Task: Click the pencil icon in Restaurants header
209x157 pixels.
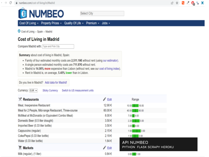Action: tap(104, 99)
